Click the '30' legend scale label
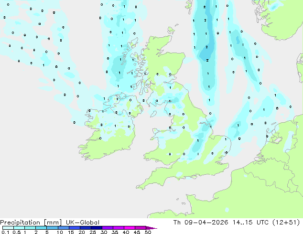303x234 pixels. coord(104,232)
